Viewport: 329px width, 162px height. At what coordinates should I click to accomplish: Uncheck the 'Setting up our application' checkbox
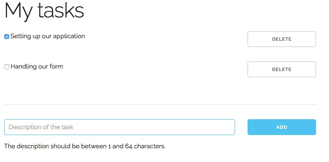coord(7,37)
